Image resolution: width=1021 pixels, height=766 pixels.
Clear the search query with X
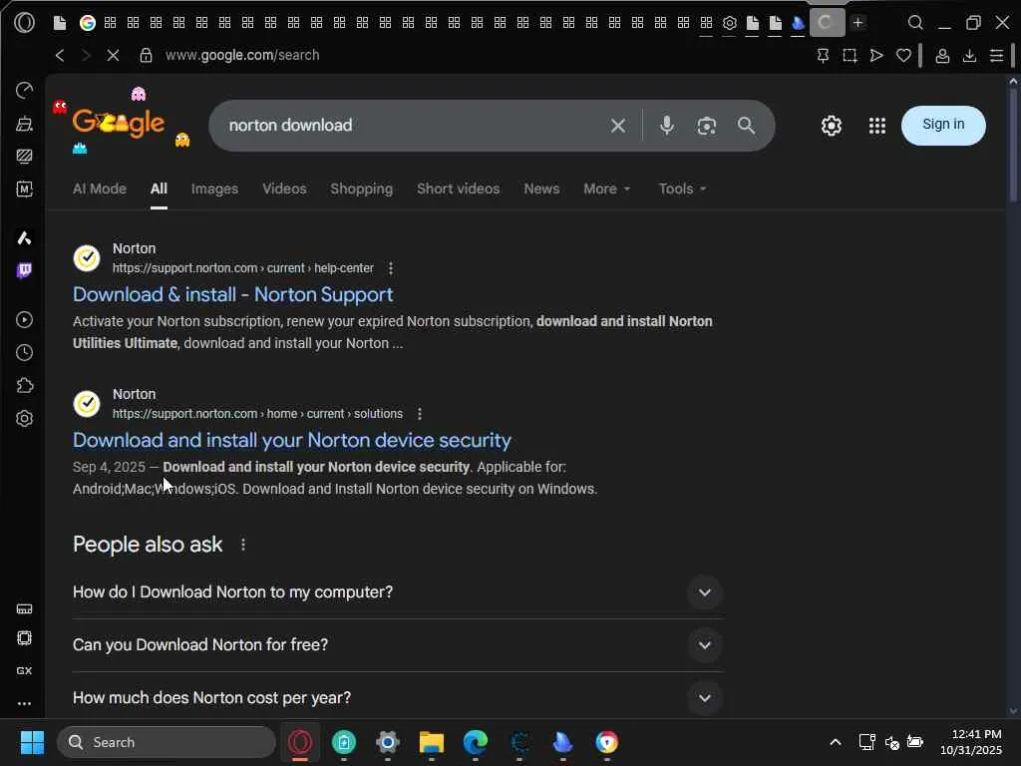click(618, 126)
